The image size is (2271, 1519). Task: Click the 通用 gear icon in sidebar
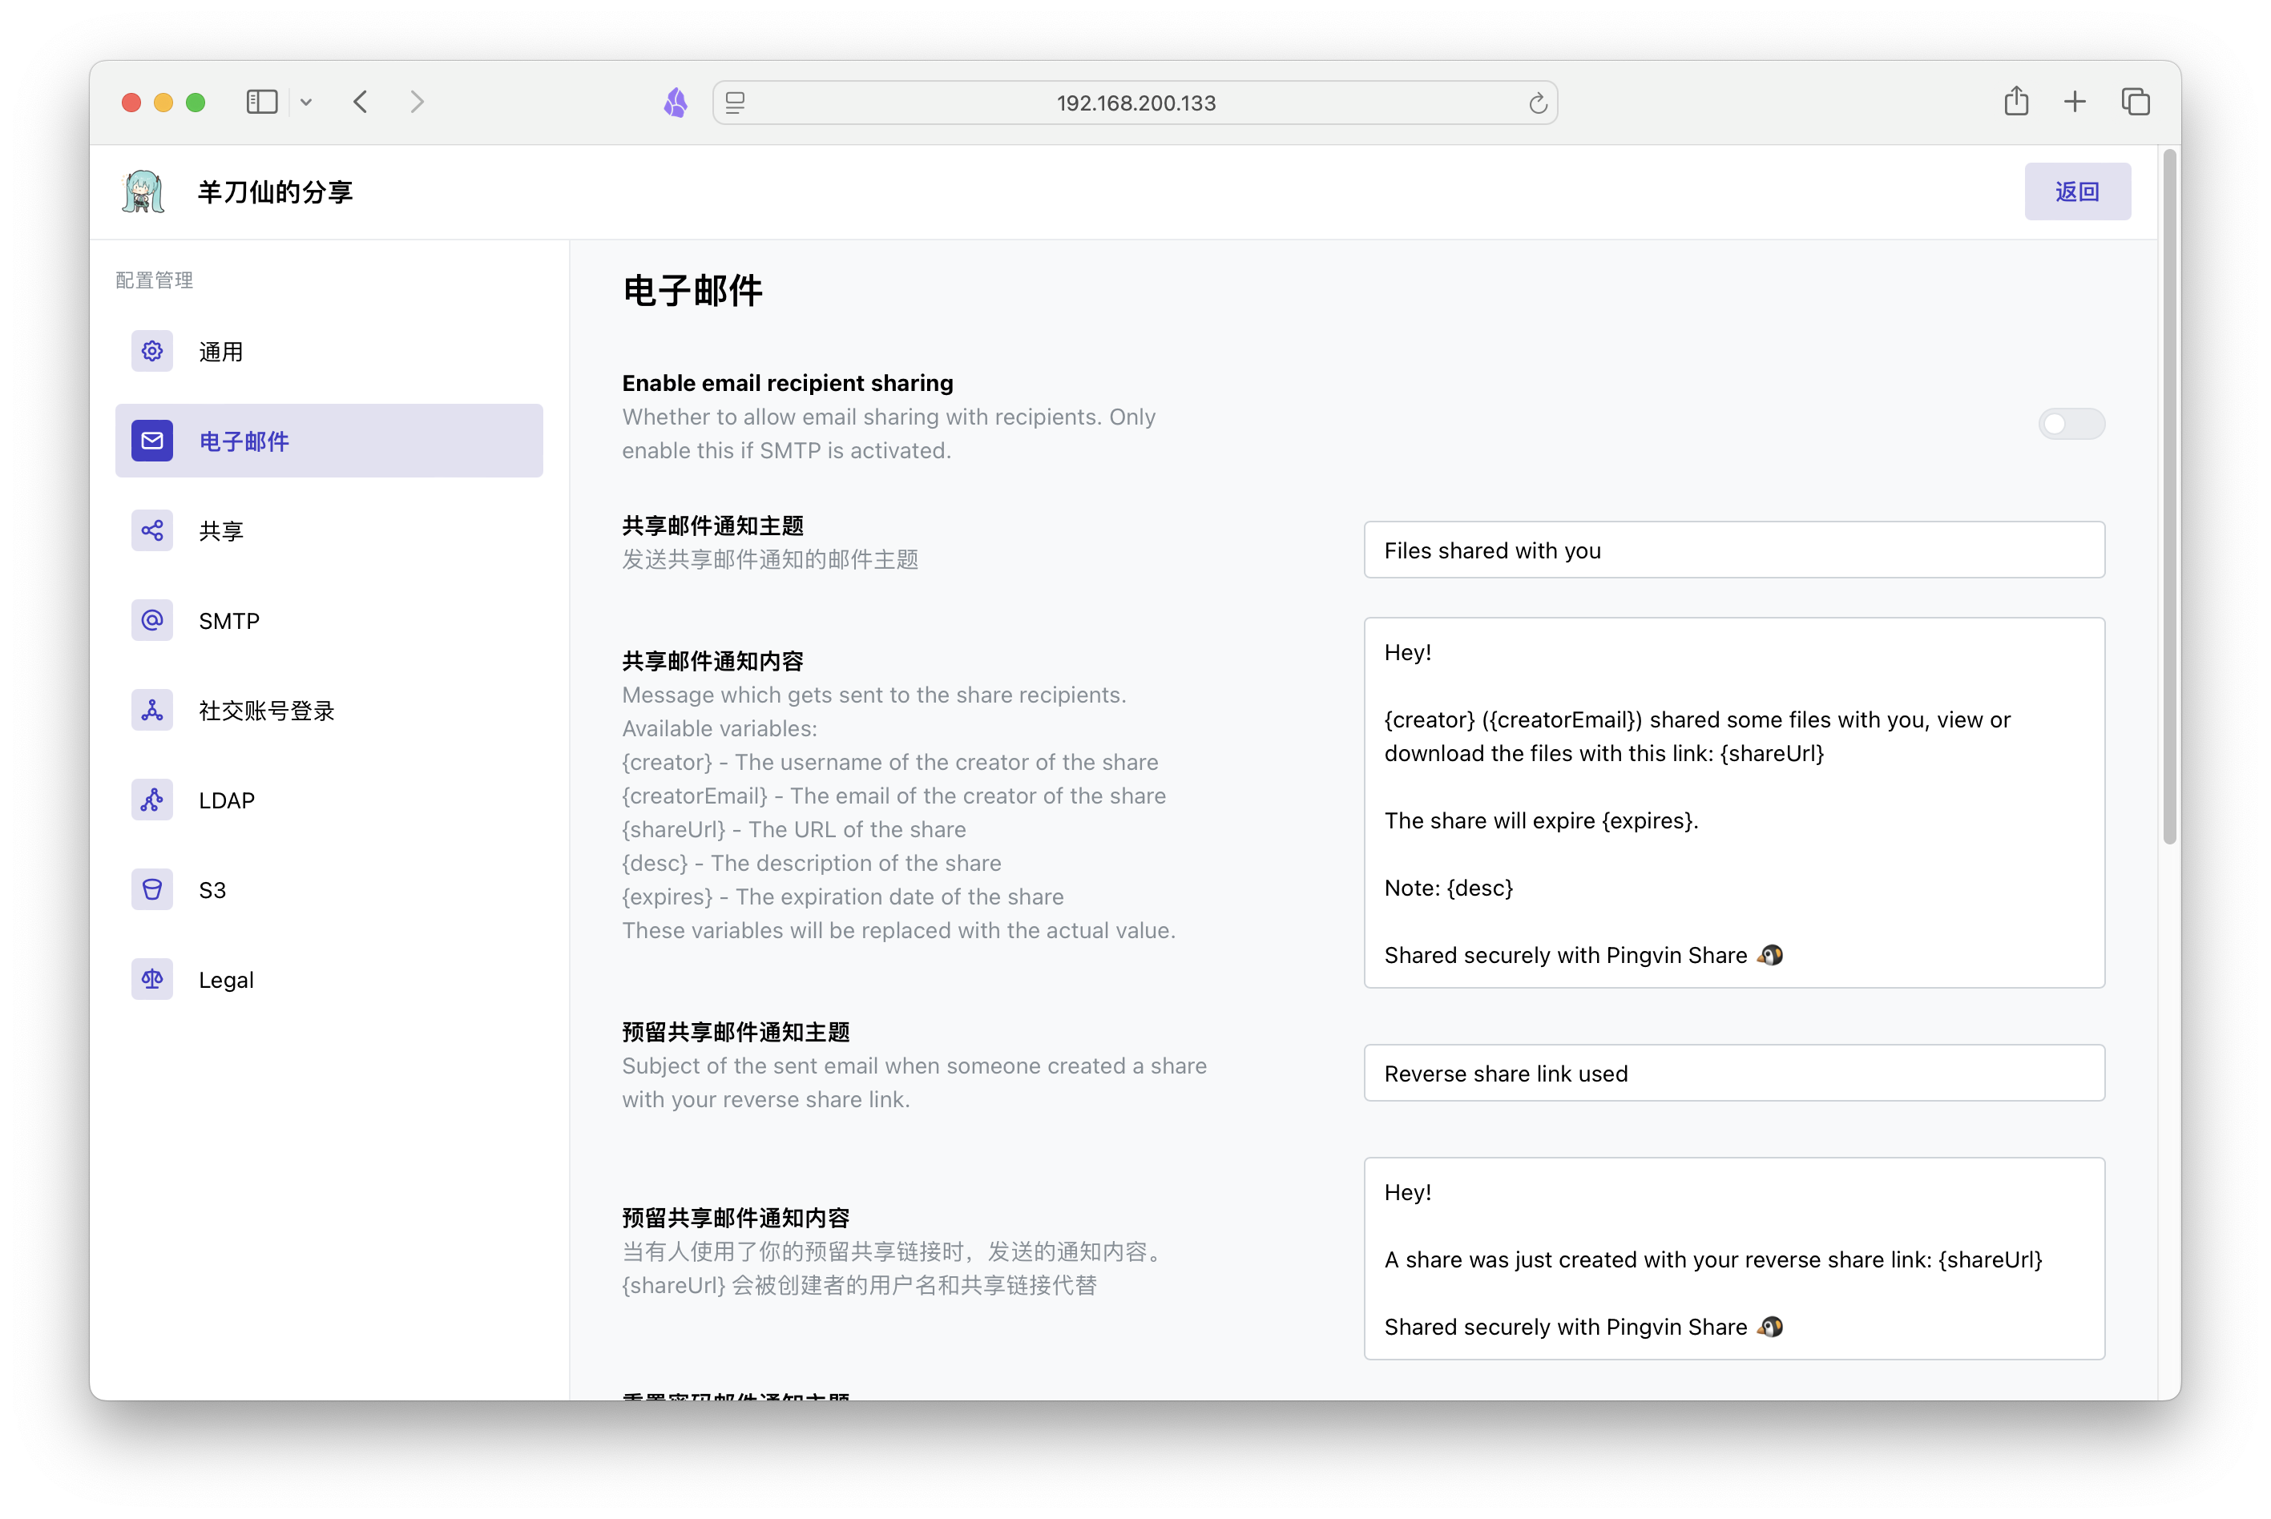coord(152,351)
